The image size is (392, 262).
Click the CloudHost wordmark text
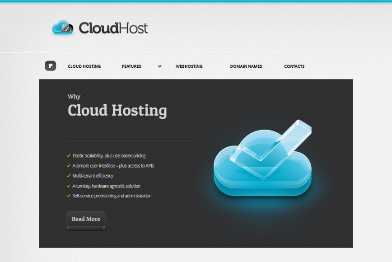112,28
